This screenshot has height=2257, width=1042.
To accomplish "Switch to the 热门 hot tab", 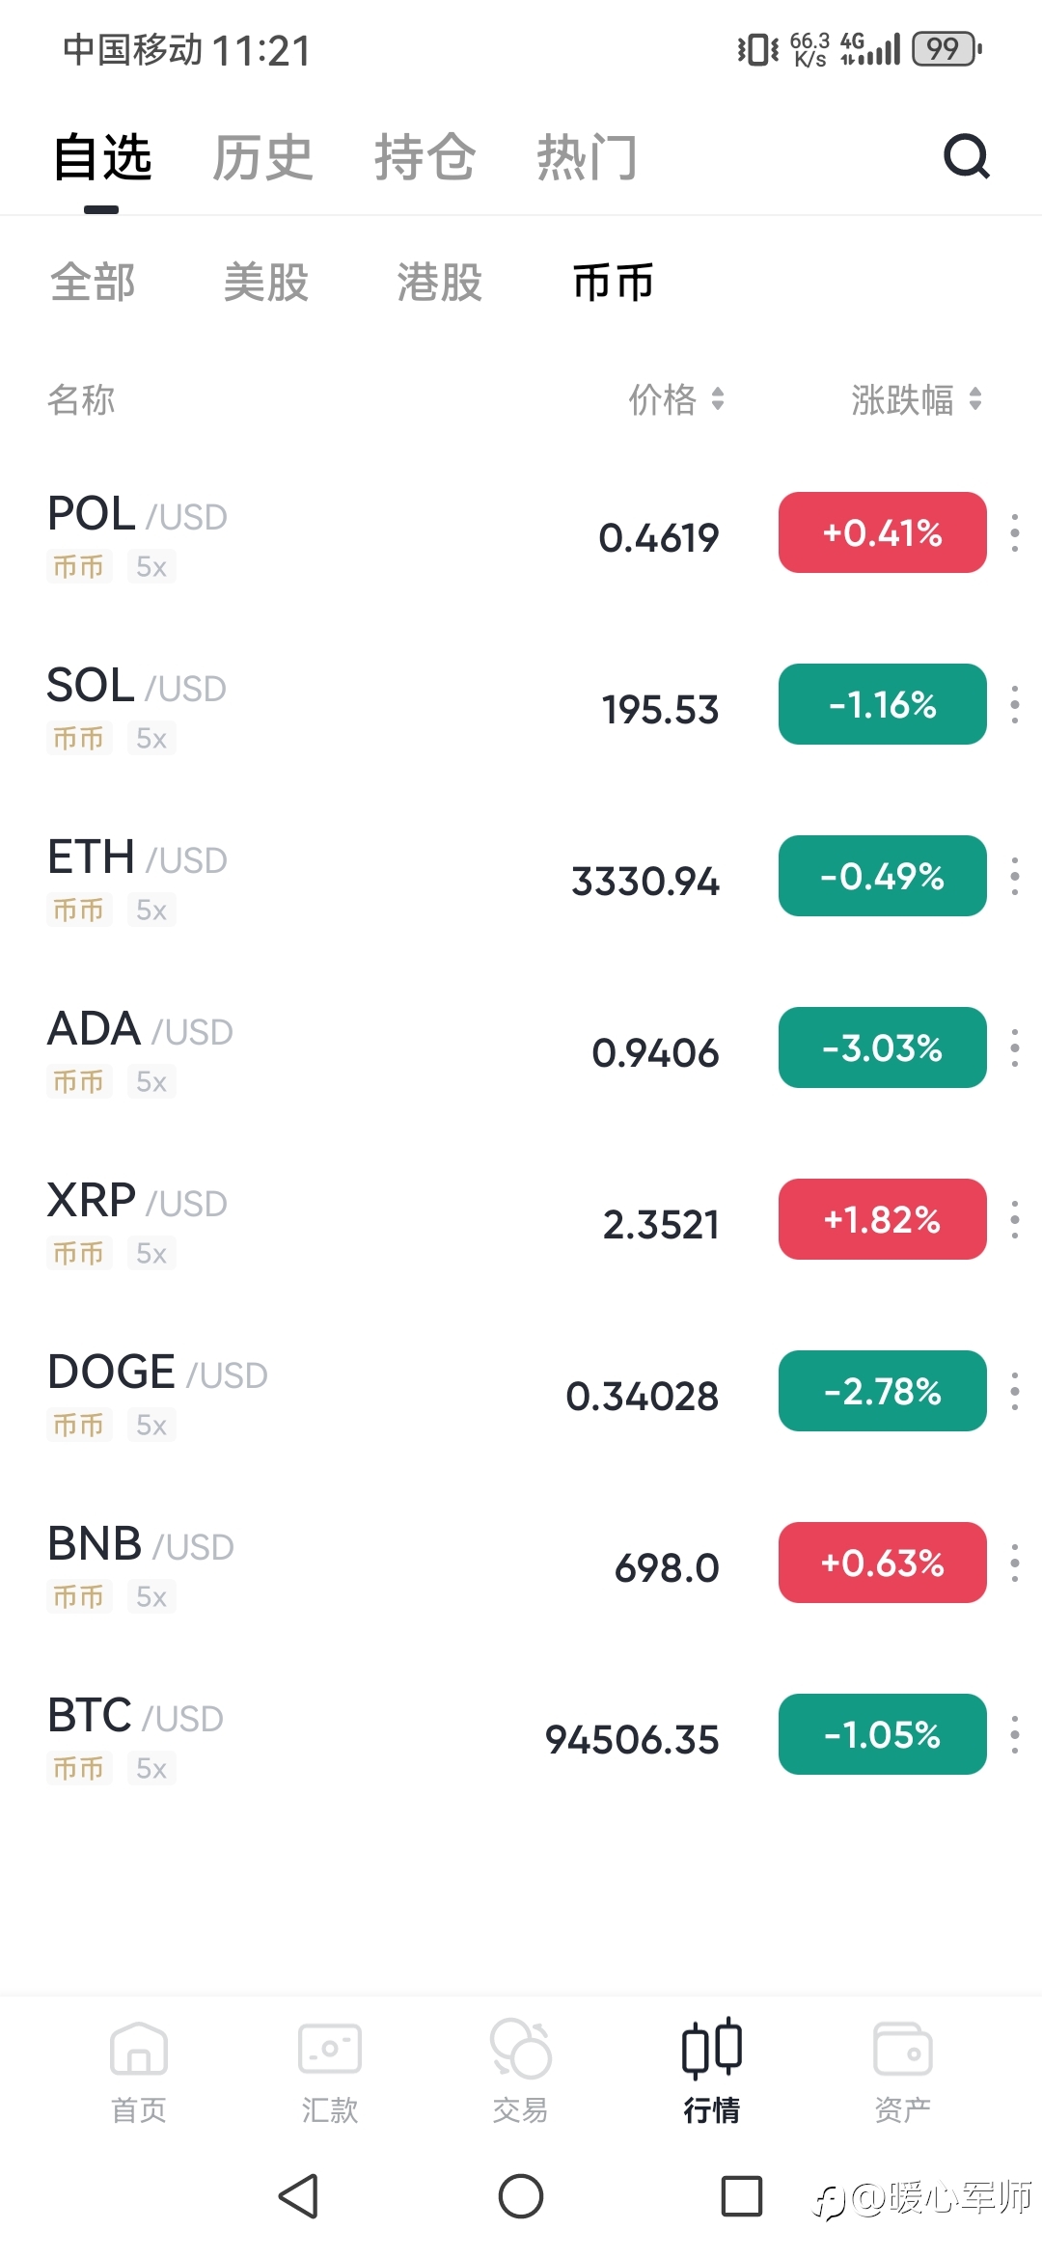I will 587,157.
